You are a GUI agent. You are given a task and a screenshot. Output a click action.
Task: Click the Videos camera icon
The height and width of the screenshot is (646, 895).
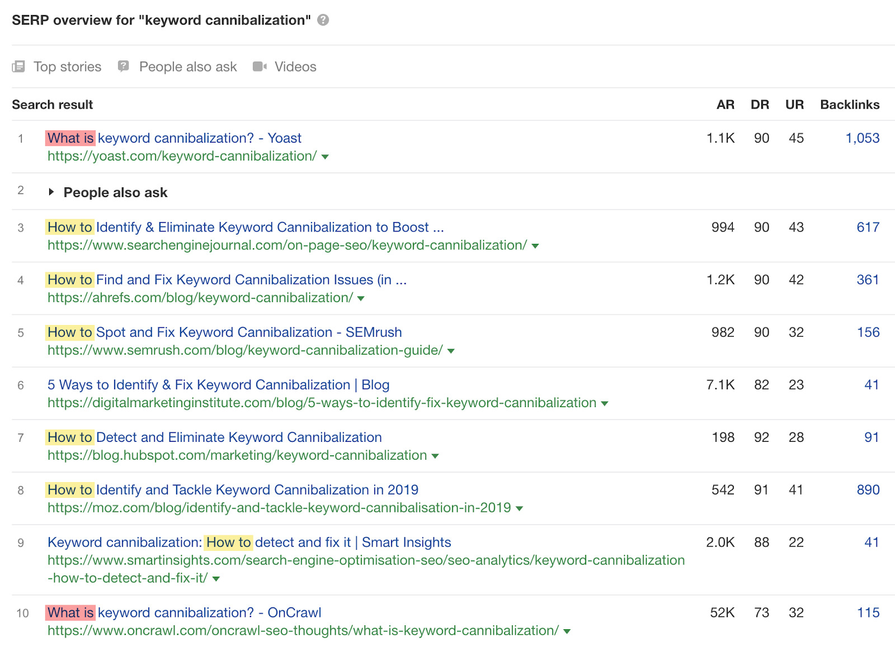click(x=258, y=67)
